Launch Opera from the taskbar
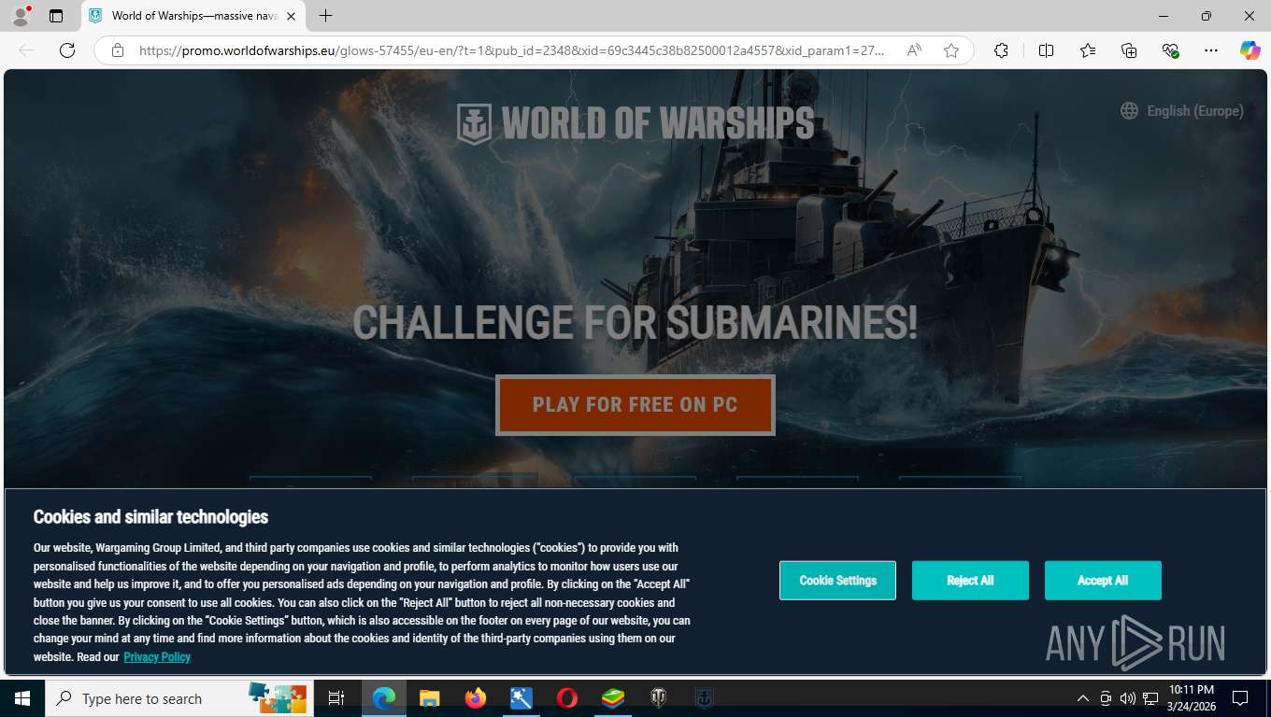 point(566,698)
